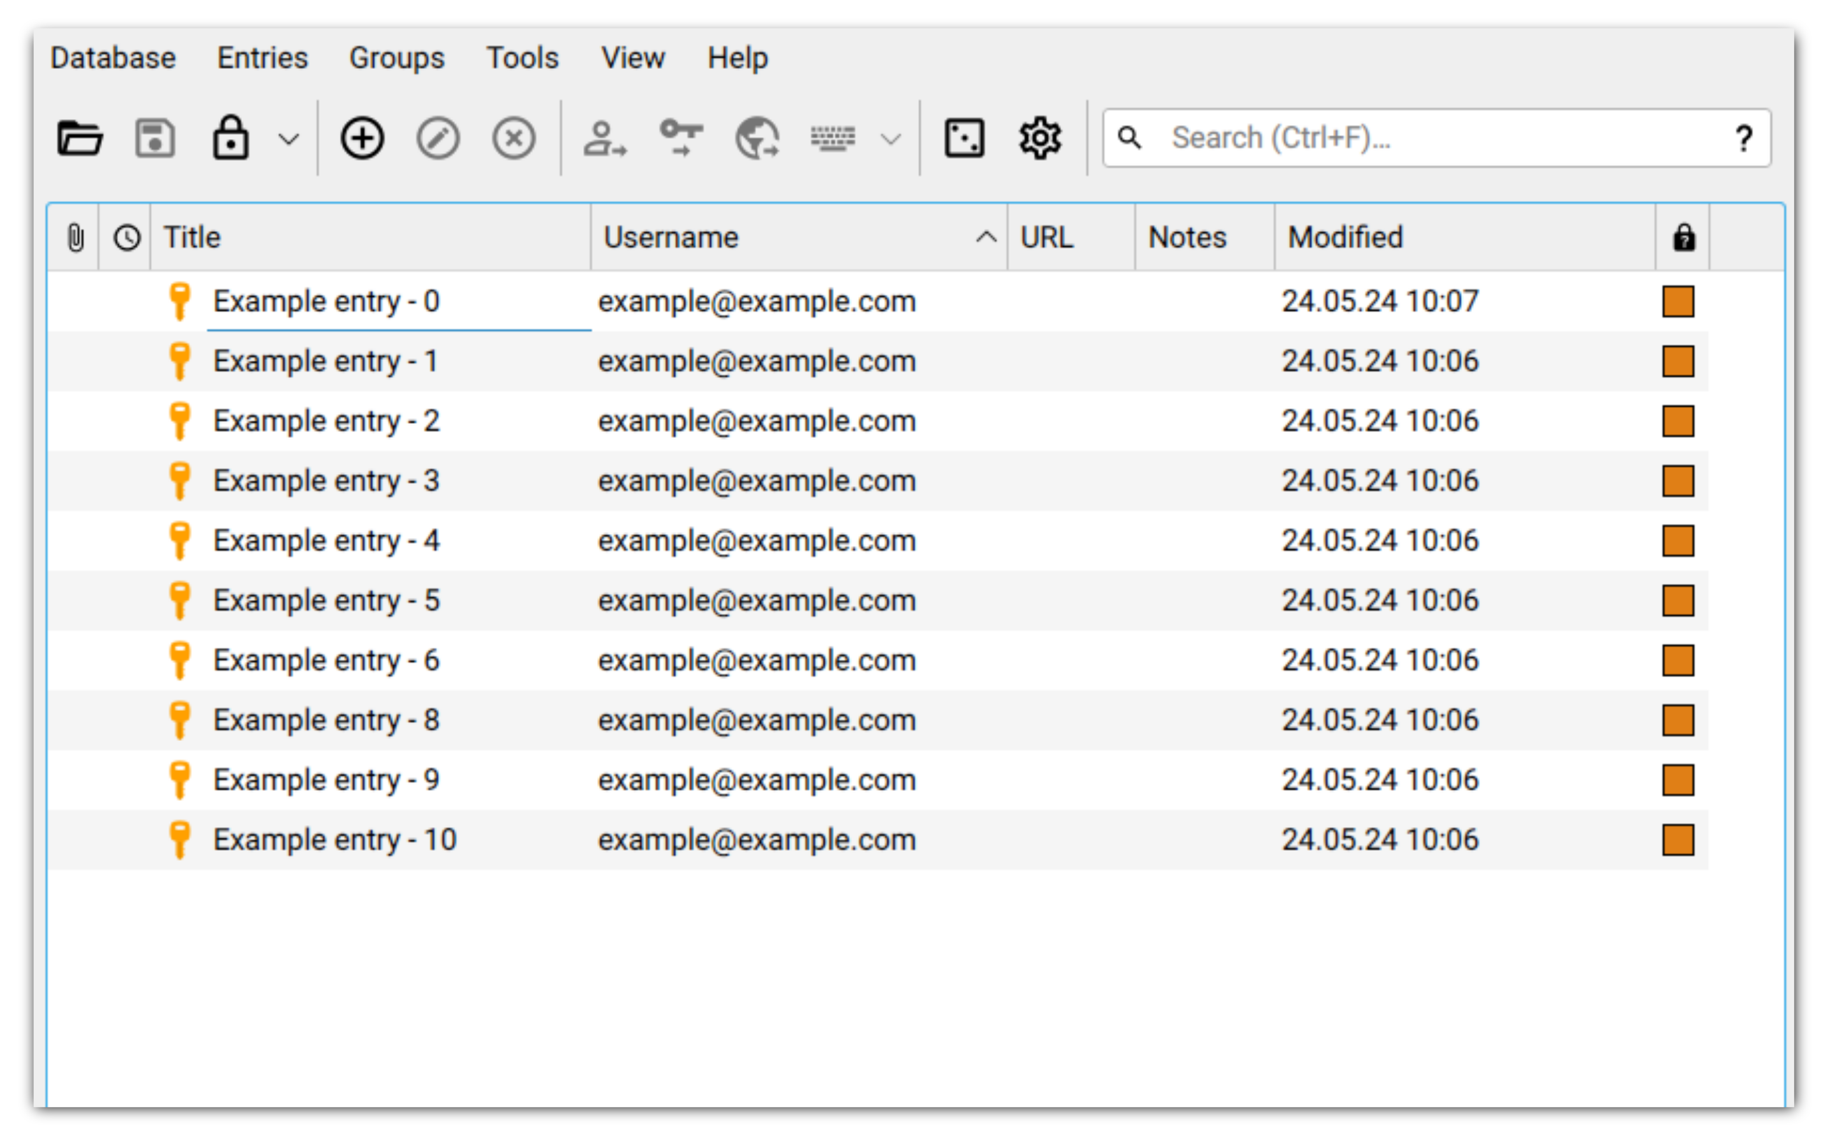The width and height of the screenshot is (1830, 1143).
Task: Expand the lock options dropdown
Action: click(287, 138)
